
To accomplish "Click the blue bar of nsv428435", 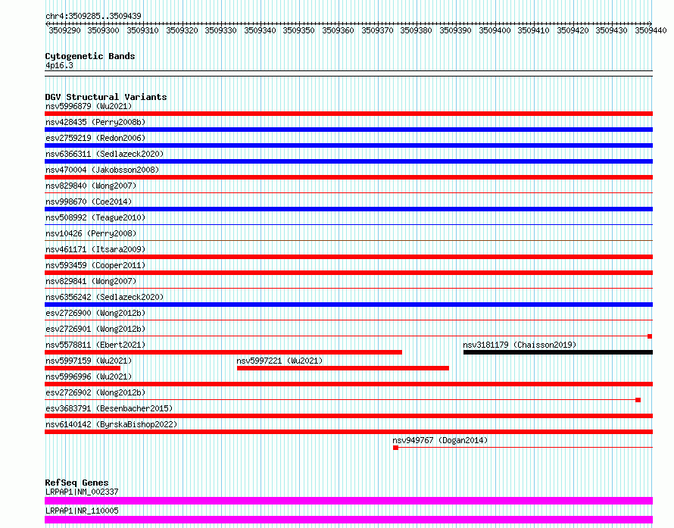I will [x=348, y=130].
